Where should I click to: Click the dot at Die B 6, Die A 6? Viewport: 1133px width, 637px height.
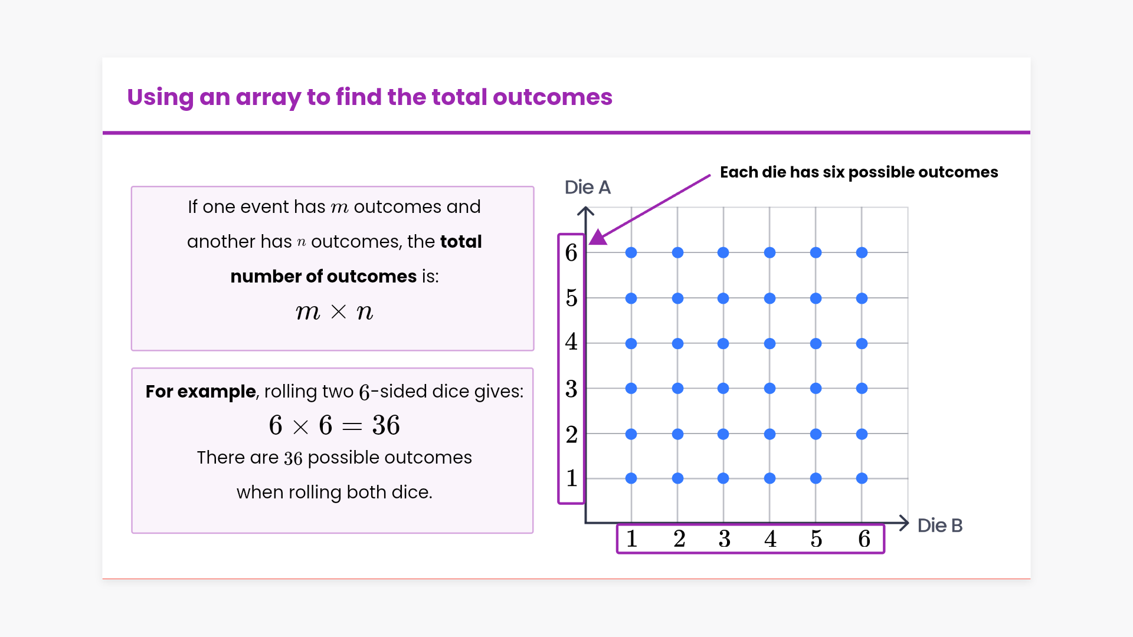862,252
